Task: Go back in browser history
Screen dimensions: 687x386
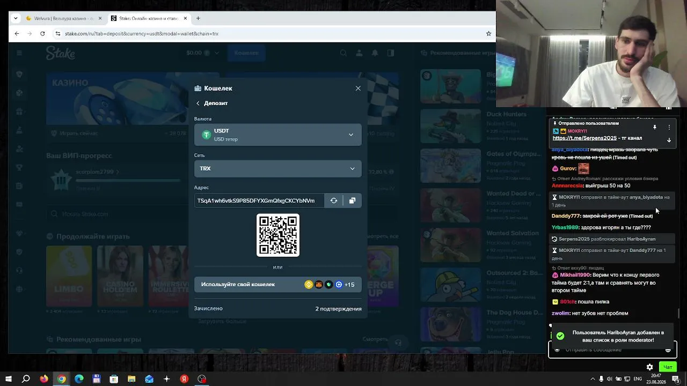Action: click(17, 33)
